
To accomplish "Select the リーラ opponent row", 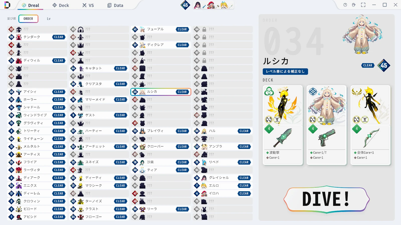I will click(161, 209).
